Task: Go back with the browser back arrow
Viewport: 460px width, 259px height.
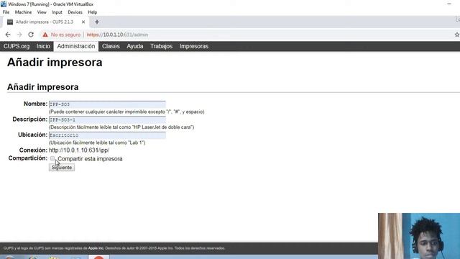Action: 8,35
